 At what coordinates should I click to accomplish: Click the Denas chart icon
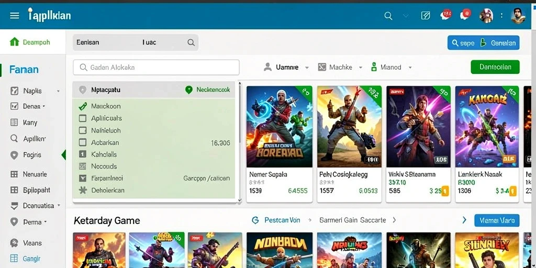coord(14,106)
